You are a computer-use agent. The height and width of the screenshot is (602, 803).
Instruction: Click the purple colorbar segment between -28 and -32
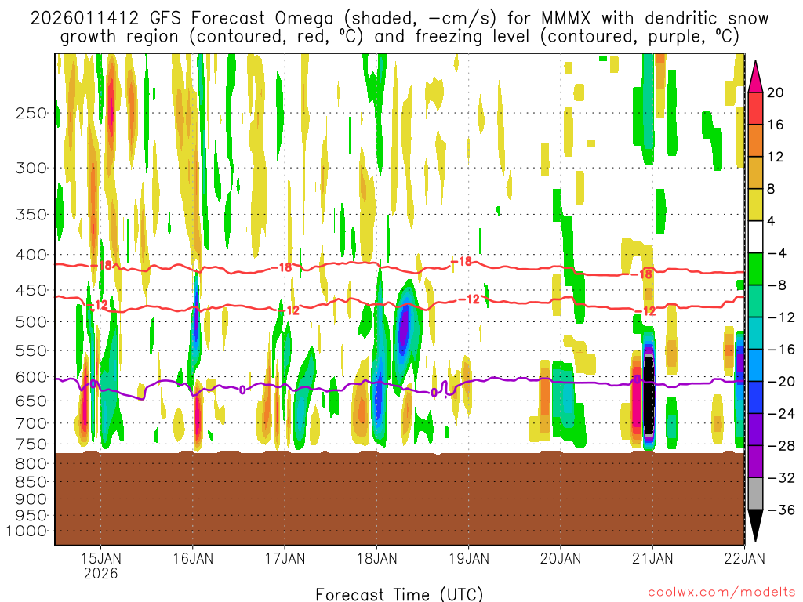point(756,462)
